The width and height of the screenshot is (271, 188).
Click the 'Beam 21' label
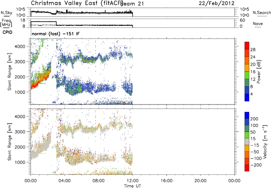pos(132,4)
